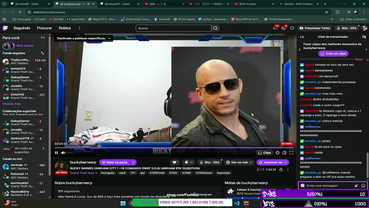369x208 pixels.
Task: Open VS Code from taskbar
Action: 237,203
